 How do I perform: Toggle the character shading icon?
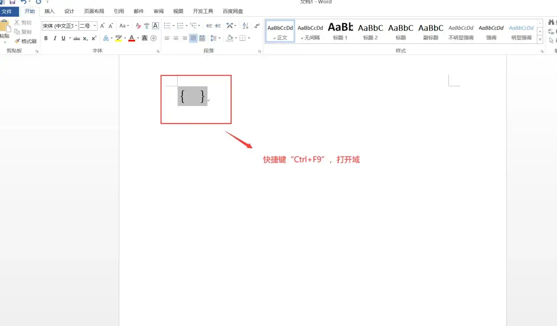145,38
